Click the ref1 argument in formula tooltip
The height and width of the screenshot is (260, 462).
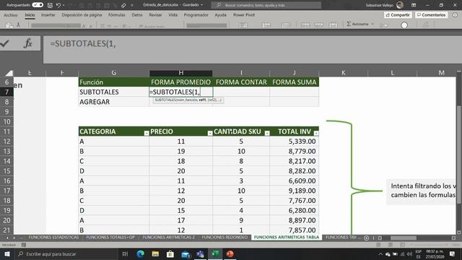(202, 100)
